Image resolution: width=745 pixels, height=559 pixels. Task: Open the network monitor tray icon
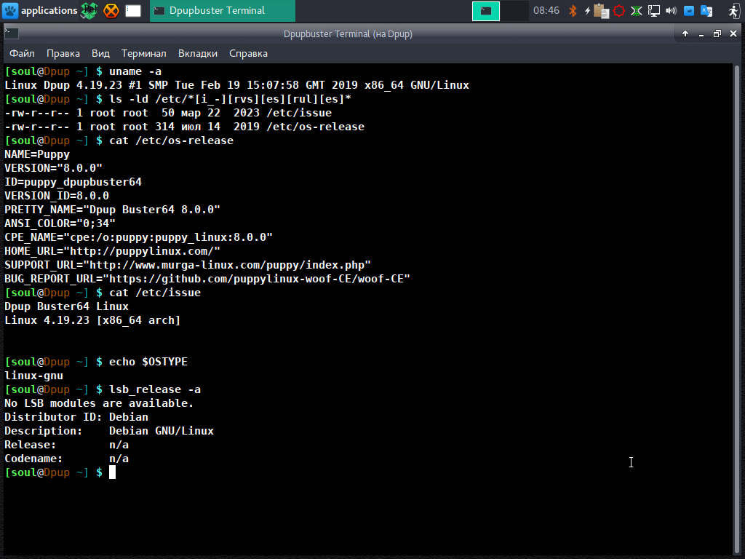(x=654, y=10)
